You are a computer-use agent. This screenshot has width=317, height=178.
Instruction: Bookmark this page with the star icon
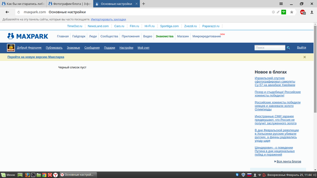(x=292, y=12)
